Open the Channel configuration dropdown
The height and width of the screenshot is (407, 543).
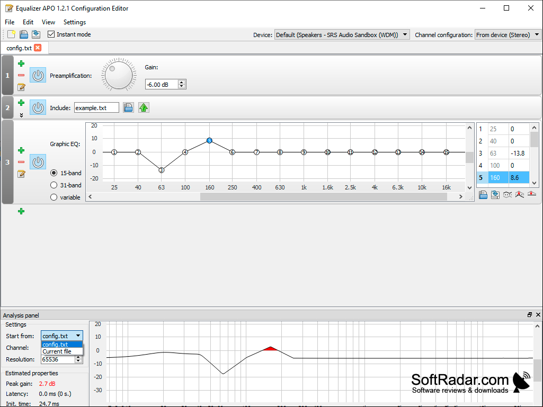pos(508,34)
